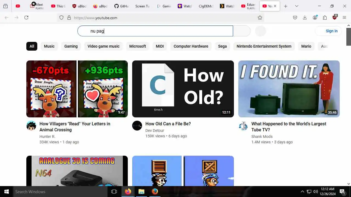Open the Shank Mods channel name link
This screenshot has height=197, width=351.
[262, 137]
